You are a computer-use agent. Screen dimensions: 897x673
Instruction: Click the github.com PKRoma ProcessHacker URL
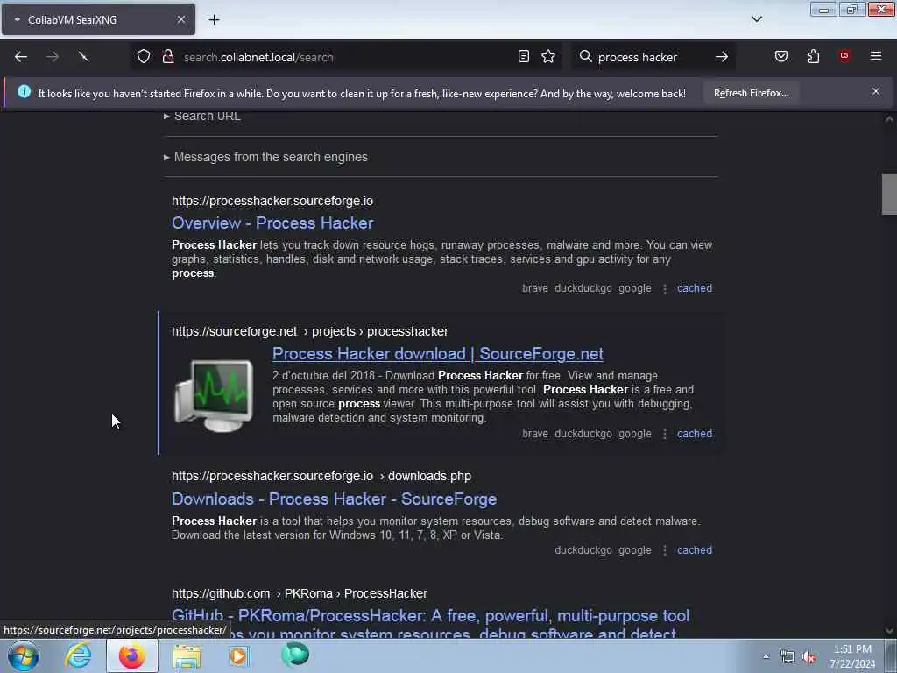300,593
